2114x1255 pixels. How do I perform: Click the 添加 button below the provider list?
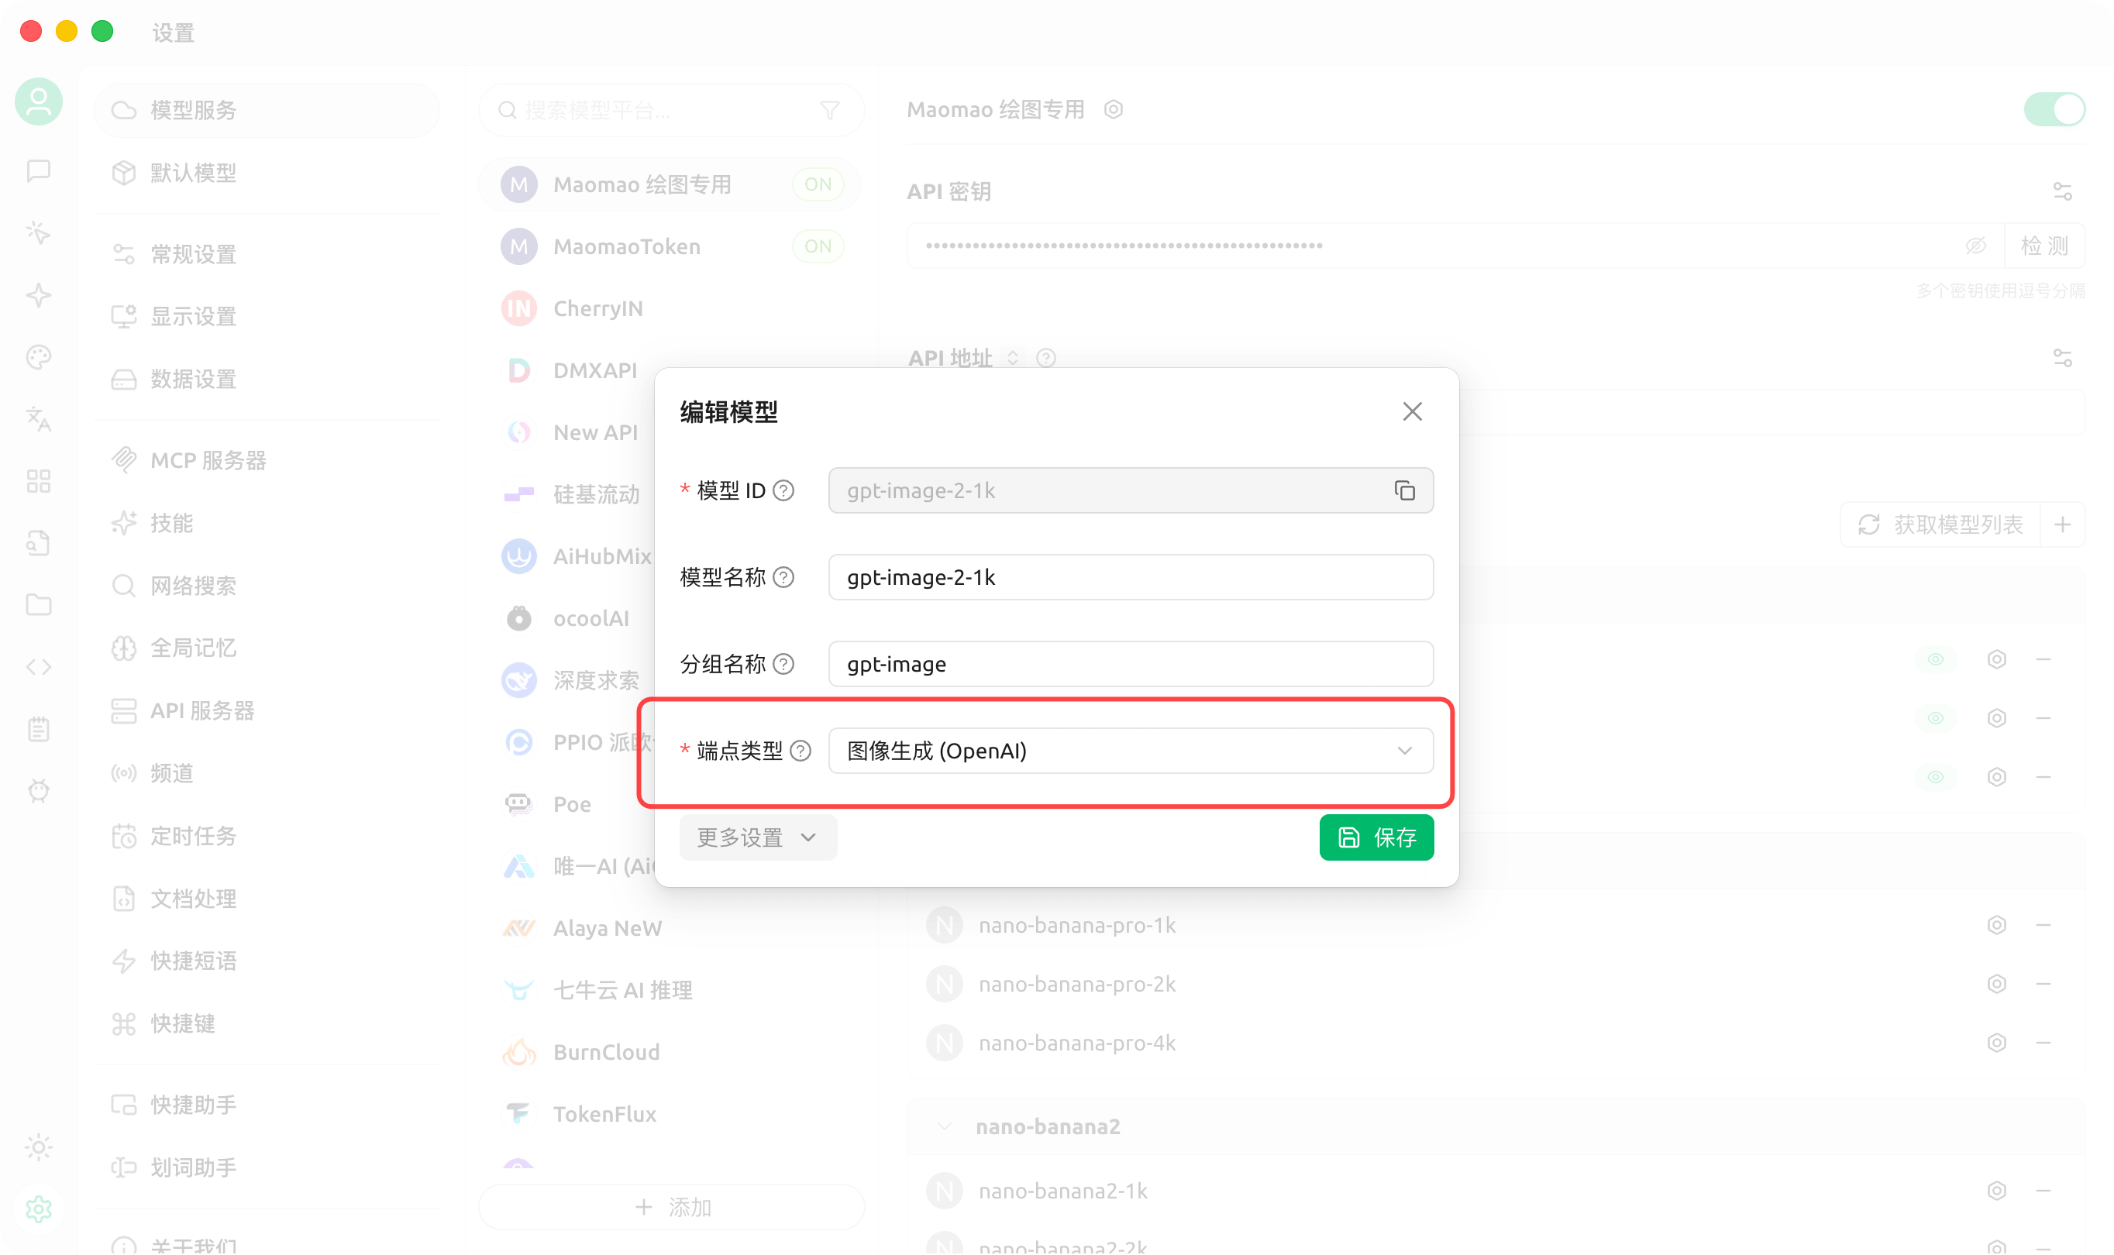(x=672, y=1207)
